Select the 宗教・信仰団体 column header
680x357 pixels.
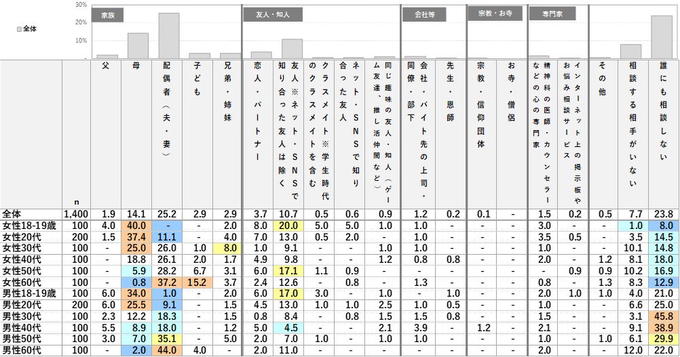click(x=481, y=134)
